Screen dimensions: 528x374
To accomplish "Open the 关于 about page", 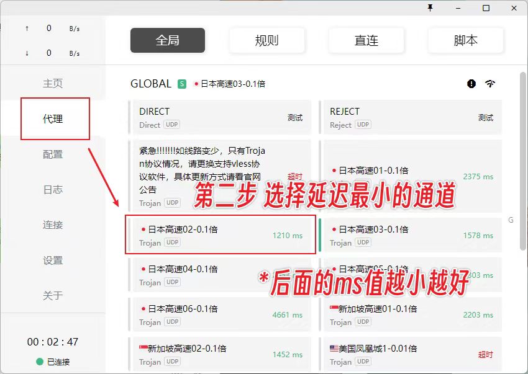I will pyautogui.click(x=53, y=296).
